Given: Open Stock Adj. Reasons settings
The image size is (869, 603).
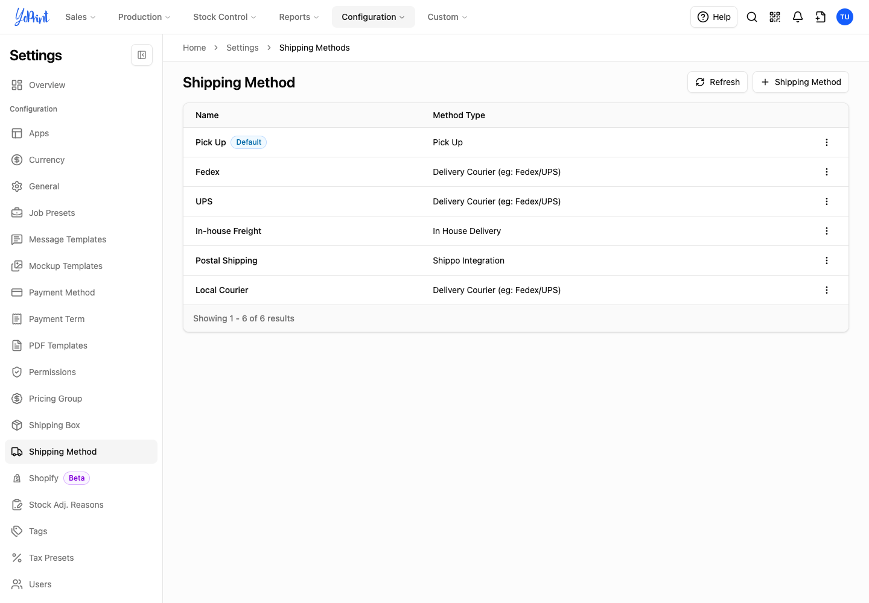Looking at the screenshot, I should pyautogui.click(x=81, y=505).
